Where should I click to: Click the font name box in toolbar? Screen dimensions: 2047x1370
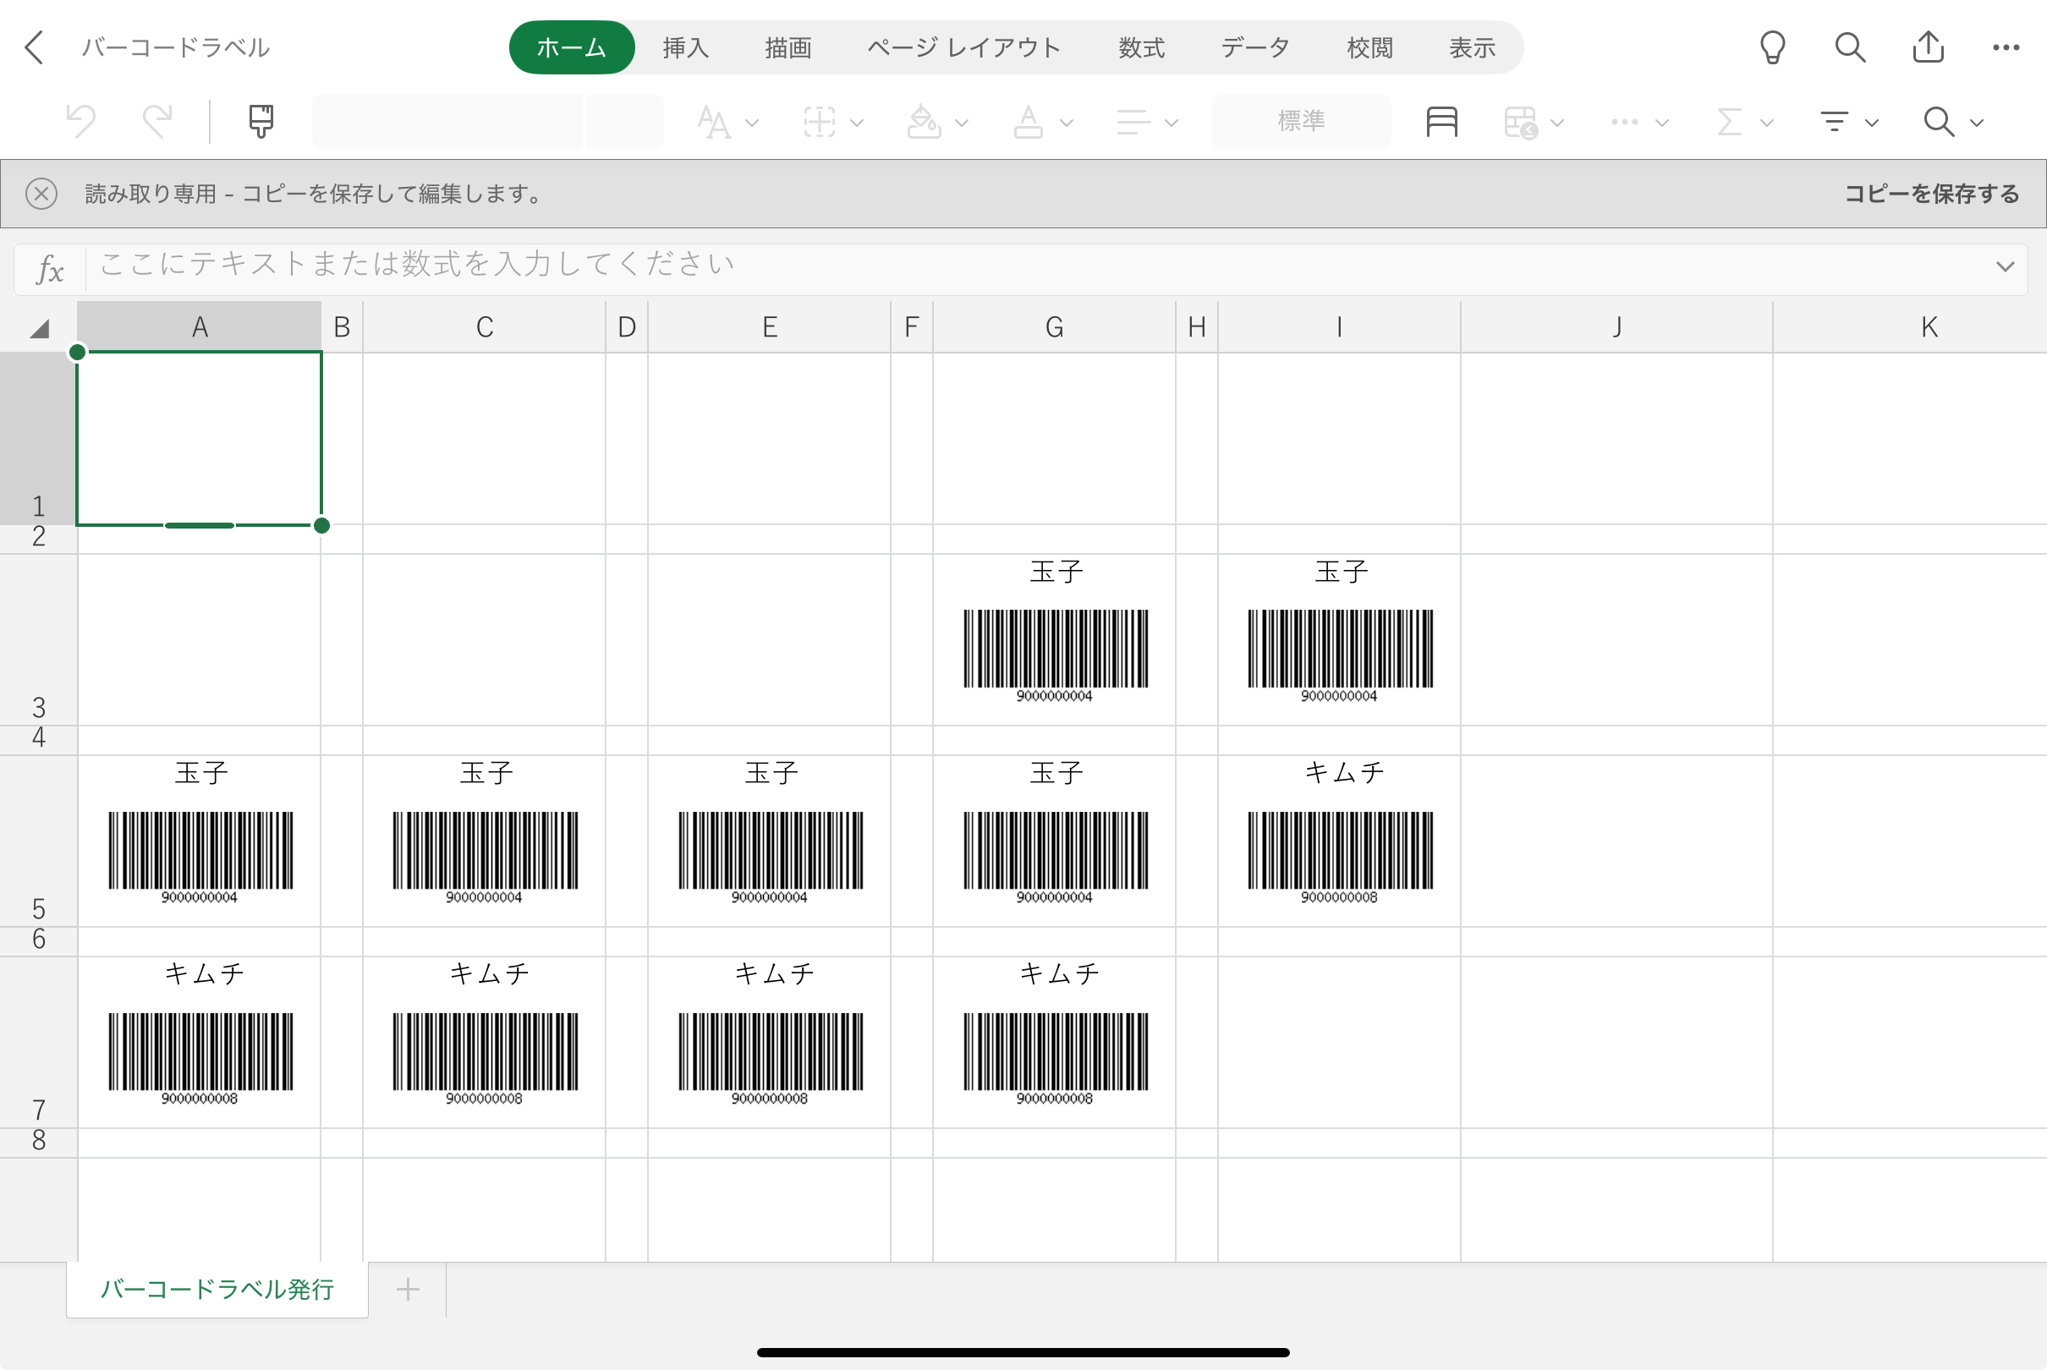pos(447,122)
